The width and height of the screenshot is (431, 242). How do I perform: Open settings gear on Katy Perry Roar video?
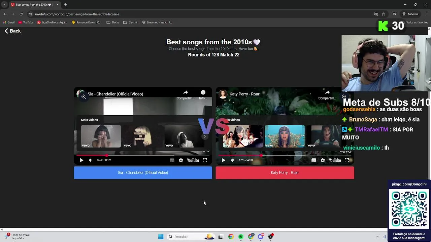coord(323,160)
